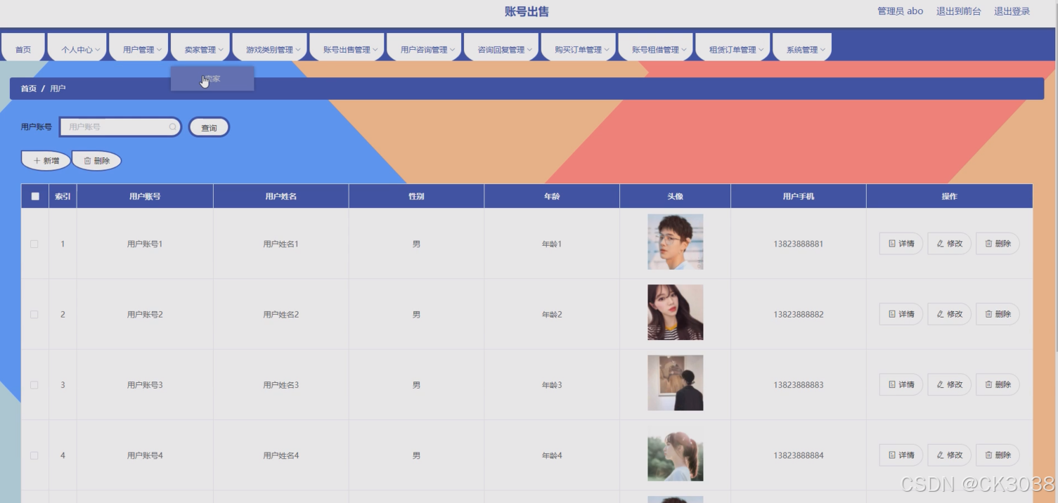1058x503 pixels.
Task: Click the 年龄4 cell
Action: coord(552,455)
